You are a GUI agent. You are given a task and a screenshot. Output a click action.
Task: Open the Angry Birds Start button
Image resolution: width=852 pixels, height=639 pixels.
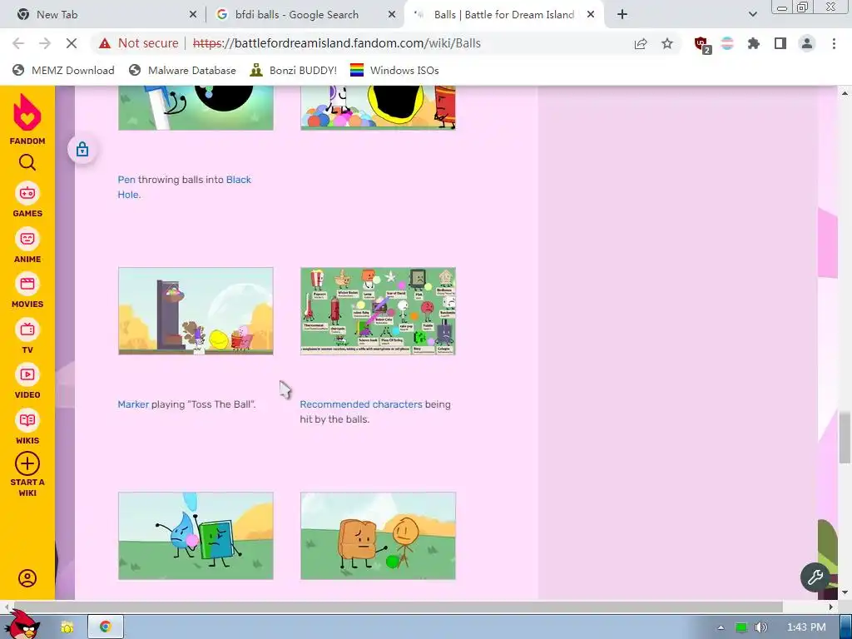(22, 625)
